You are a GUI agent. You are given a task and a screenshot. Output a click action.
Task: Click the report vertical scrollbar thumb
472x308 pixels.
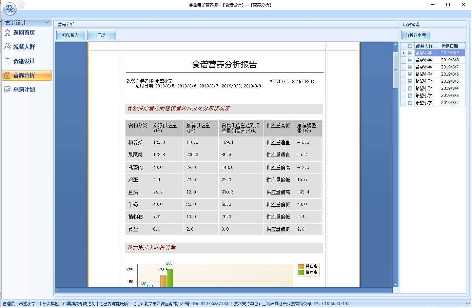coord(395,70)
